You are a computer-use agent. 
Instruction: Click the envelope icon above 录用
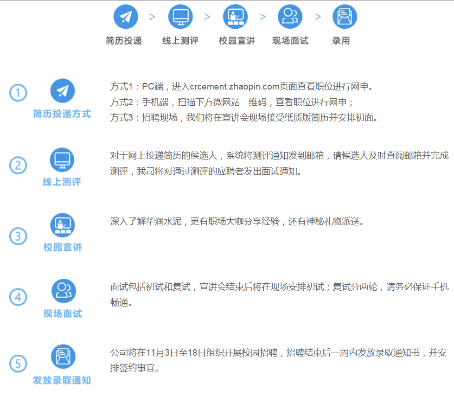point(345,17)
